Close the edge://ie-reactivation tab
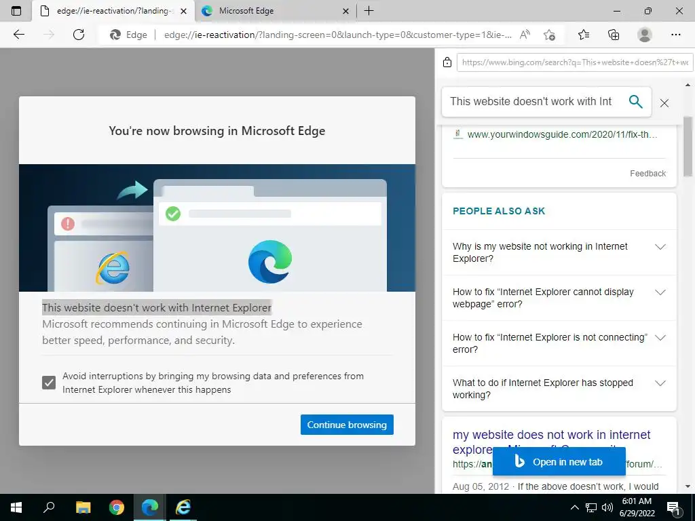This screenshot has height=521, width=695. click(184, 11)
